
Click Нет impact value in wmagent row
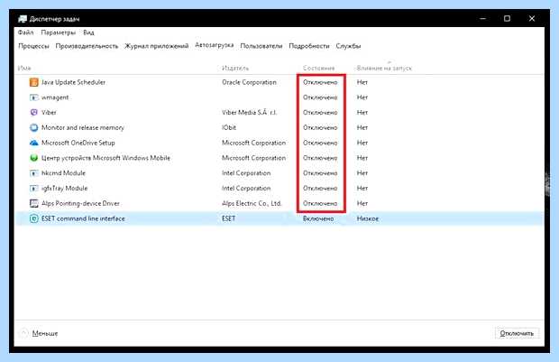pyautogui.click(x=362, y=97)
